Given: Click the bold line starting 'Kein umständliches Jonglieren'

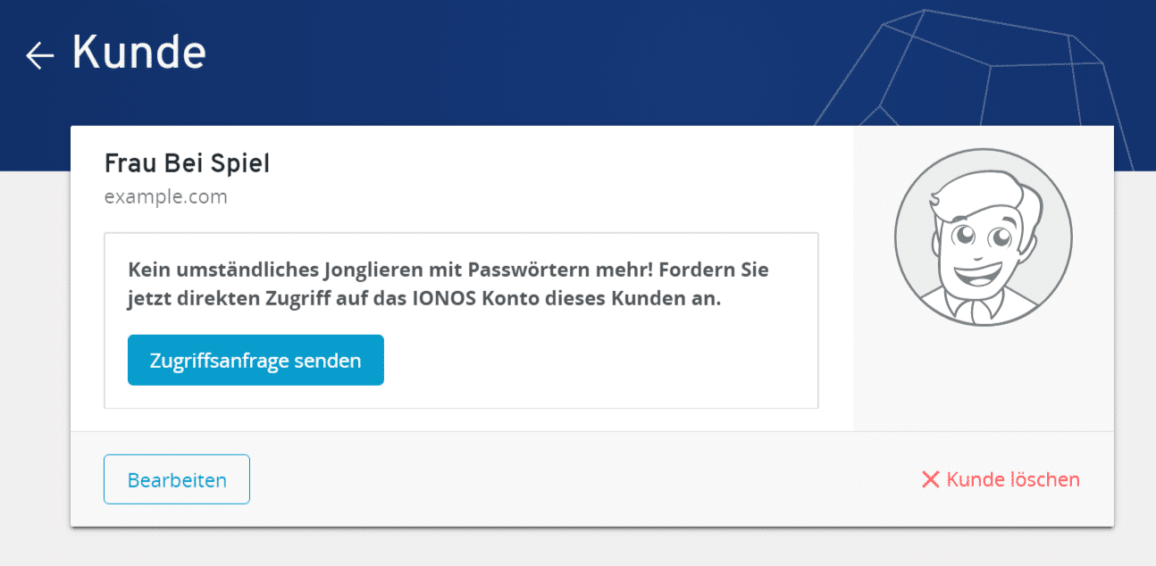Looking at the screenshot, I should tap(448, 270).
